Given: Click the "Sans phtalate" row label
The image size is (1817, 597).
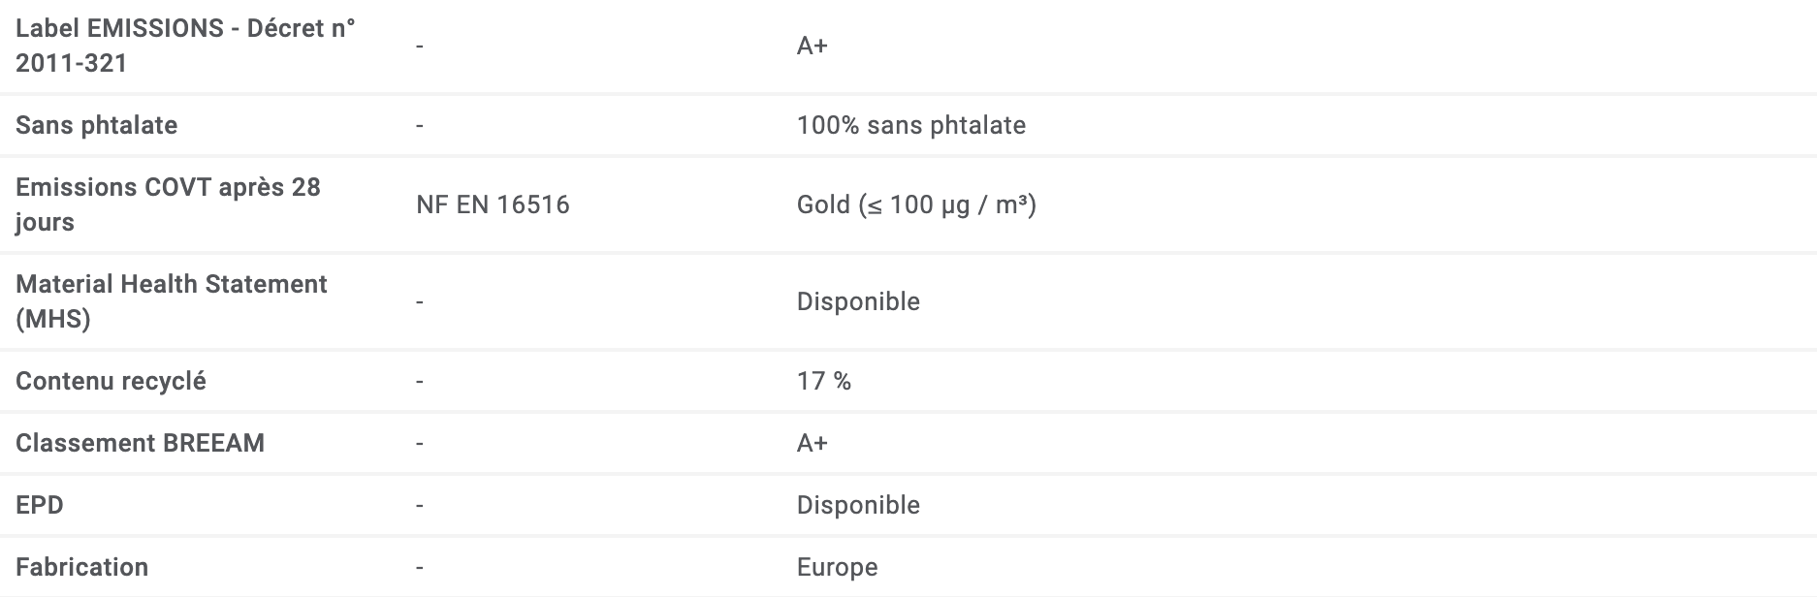Looking at the screenshot, I should pos(96,125).
